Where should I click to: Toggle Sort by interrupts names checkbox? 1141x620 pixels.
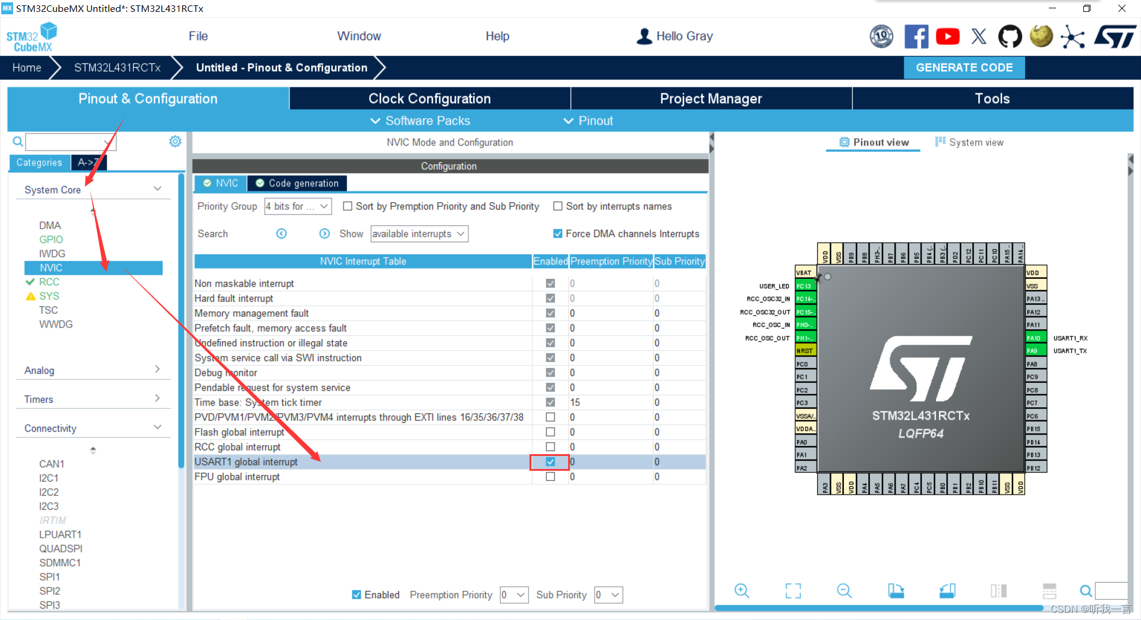tap(557, 206)
